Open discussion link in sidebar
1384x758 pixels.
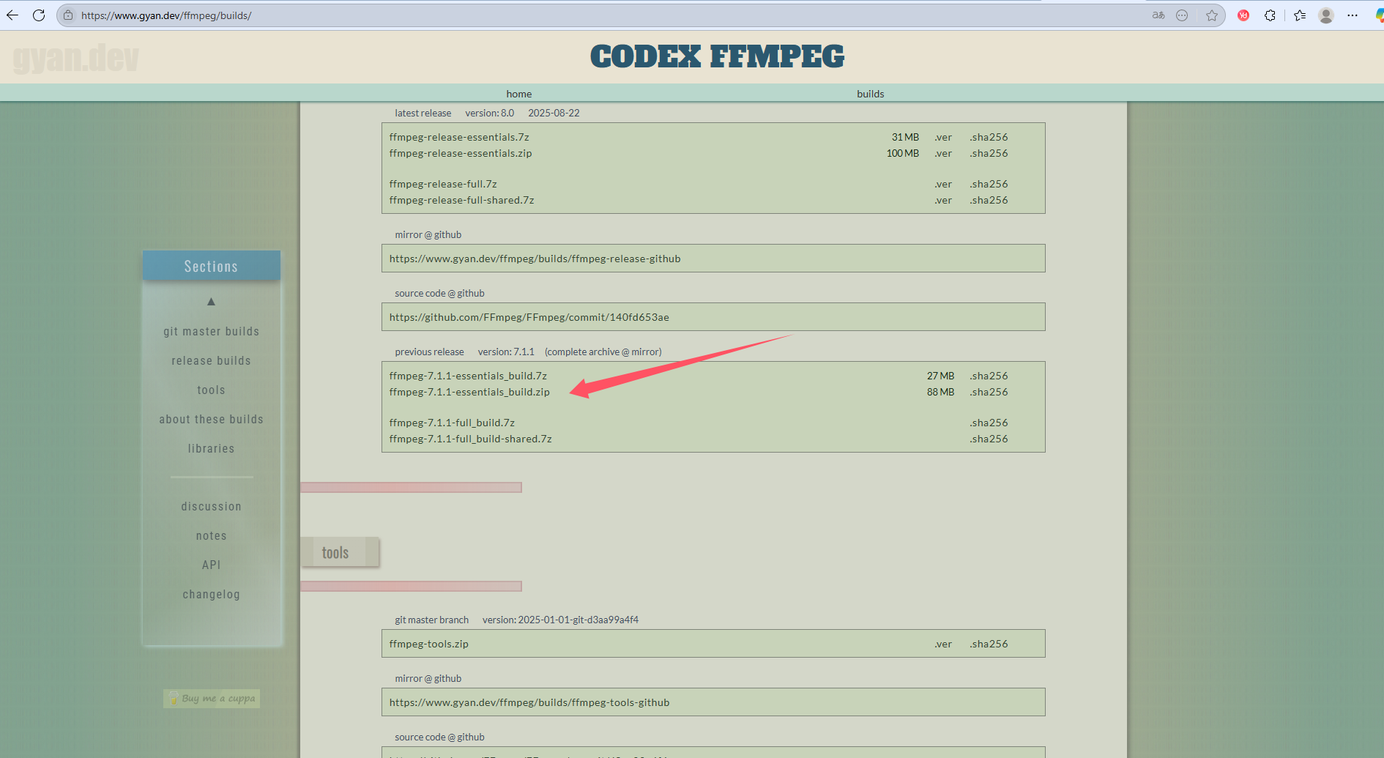(x=212, y=507)
